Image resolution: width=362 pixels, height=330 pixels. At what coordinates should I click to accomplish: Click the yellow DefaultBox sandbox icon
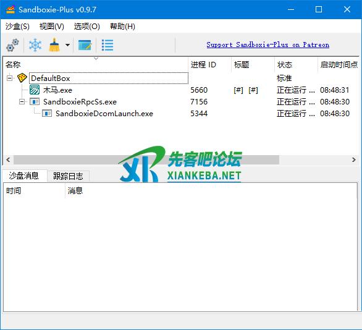click(x=22, y=78)
